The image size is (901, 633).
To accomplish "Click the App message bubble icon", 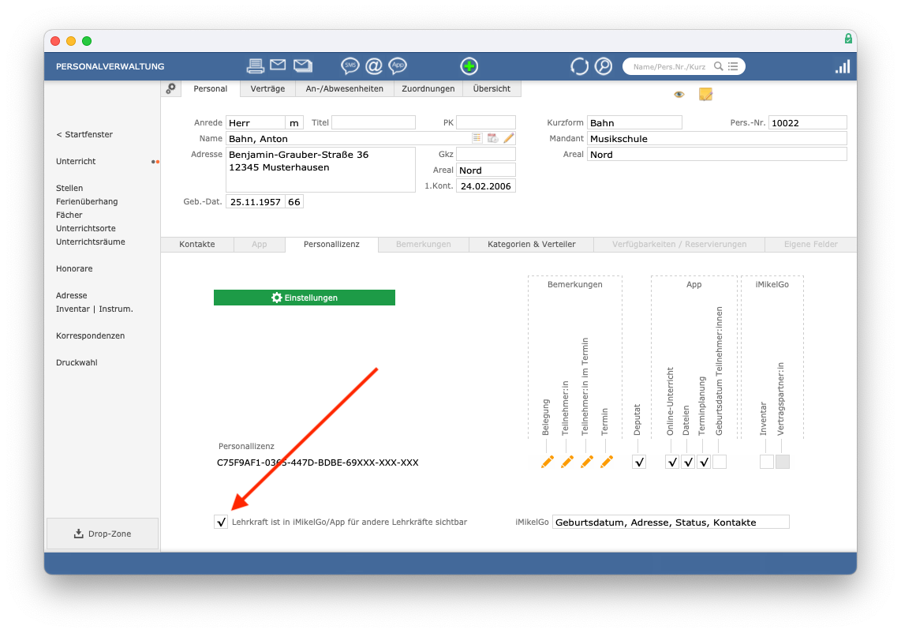I will point(398,66).
